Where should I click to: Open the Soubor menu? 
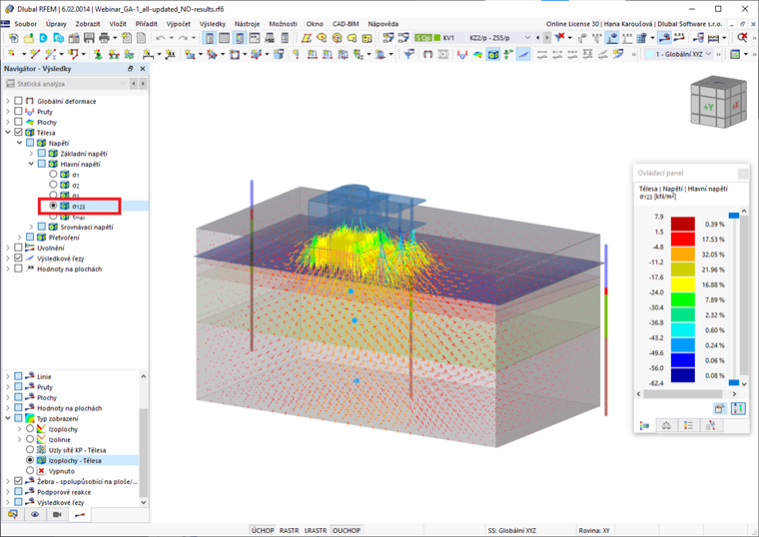point(25,24)
